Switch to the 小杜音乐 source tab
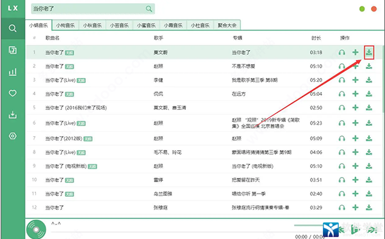 (200, 25)
